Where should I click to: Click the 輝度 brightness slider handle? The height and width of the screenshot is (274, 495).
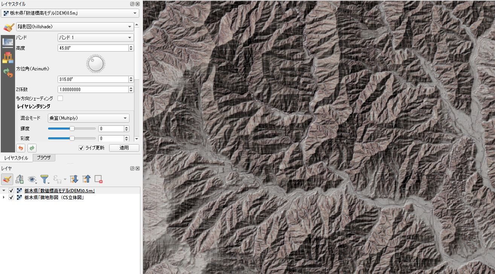coord(72,128)
